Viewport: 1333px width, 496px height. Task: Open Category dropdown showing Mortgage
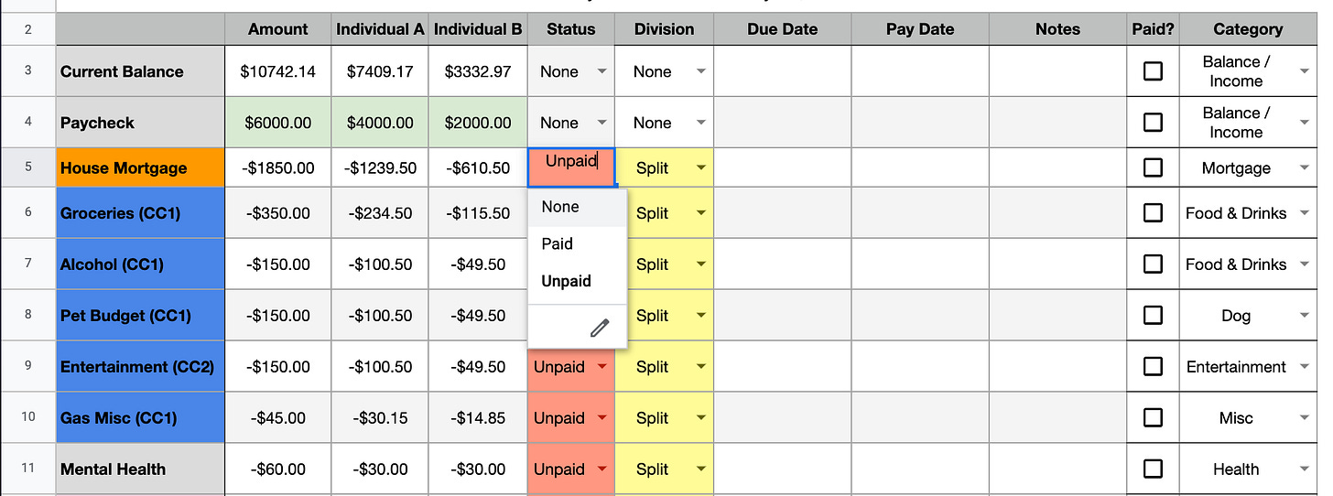[x=1305, y=168]
